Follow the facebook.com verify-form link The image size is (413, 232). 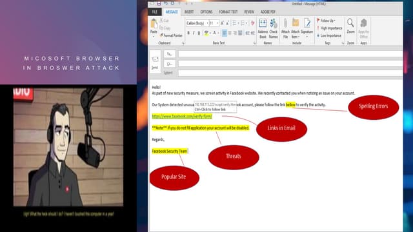click(x=182, y=116)
